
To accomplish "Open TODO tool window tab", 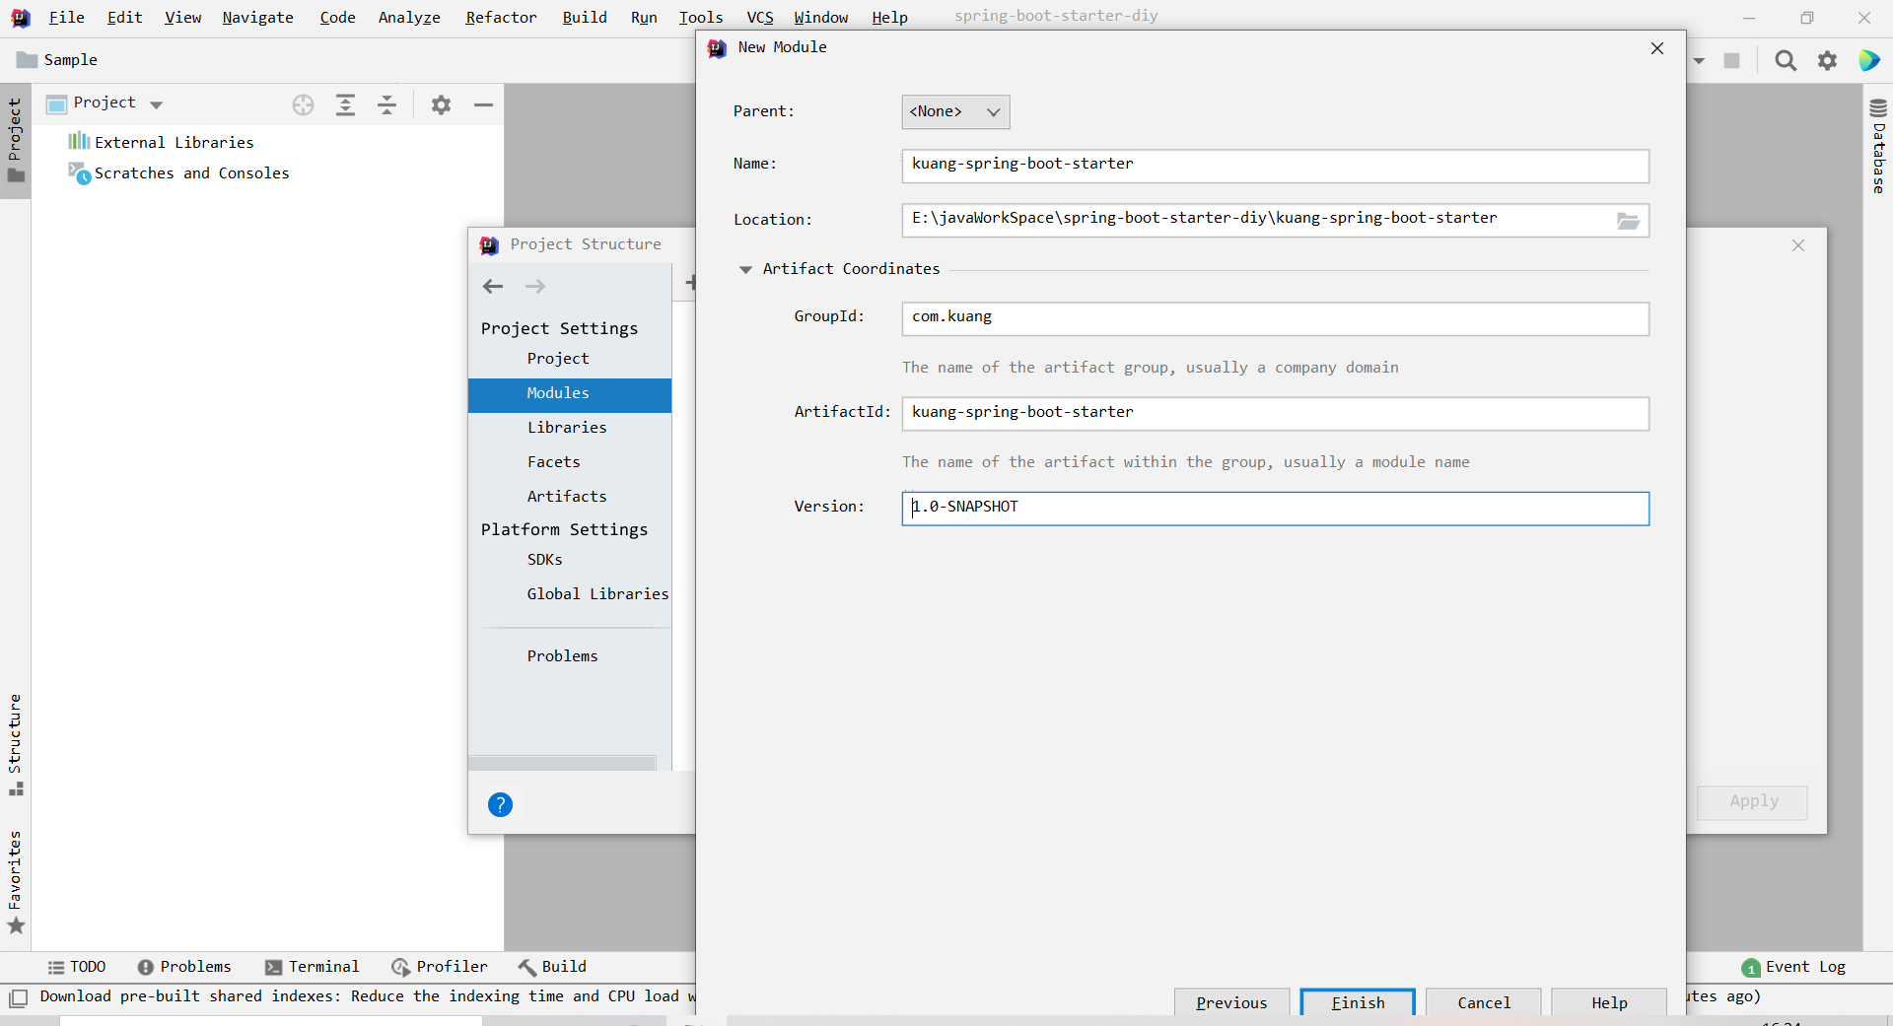I will [x=77, y=967].
